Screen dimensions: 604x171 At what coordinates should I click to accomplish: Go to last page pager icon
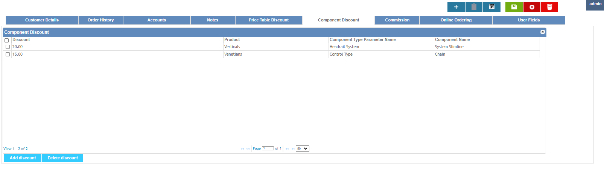coord(293,149)
